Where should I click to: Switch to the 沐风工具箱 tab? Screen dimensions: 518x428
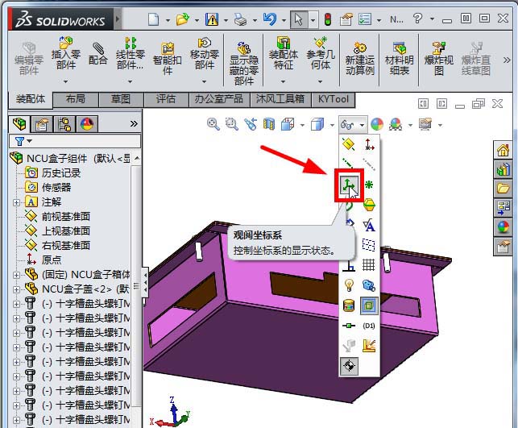pyautogui.click(x=280, y=99)
